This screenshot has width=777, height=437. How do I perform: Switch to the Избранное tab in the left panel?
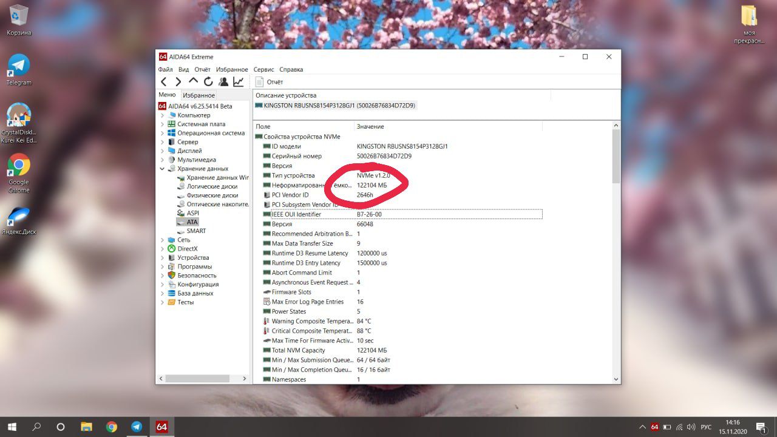[199, 95]
